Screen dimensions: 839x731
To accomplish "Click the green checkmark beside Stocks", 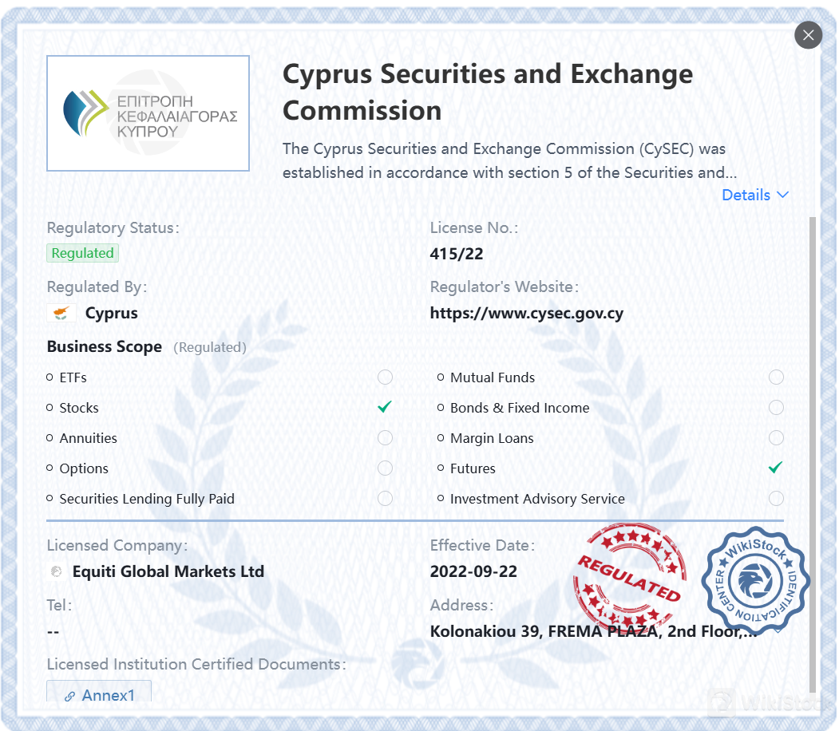I will click(384, 406).
